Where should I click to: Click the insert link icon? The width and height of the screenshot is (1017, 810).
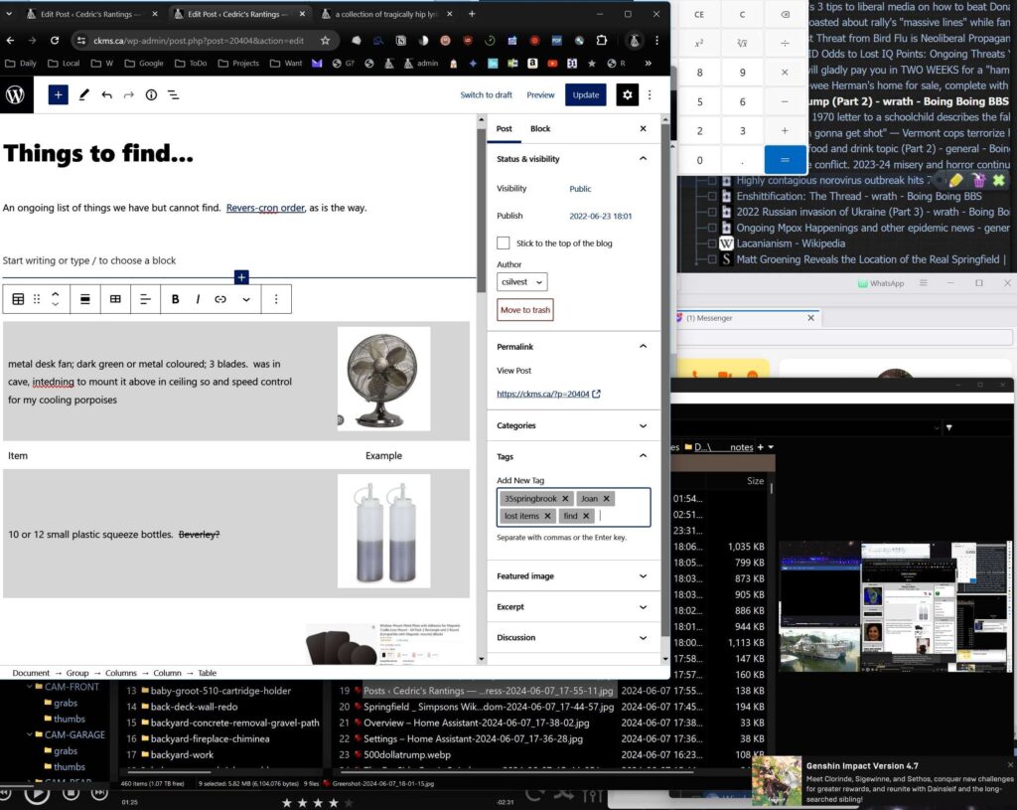[x=220, y=299]
